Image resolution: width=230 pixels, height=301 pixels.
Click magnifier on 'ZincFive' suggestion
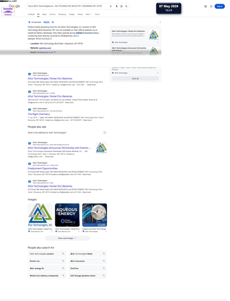104,268
